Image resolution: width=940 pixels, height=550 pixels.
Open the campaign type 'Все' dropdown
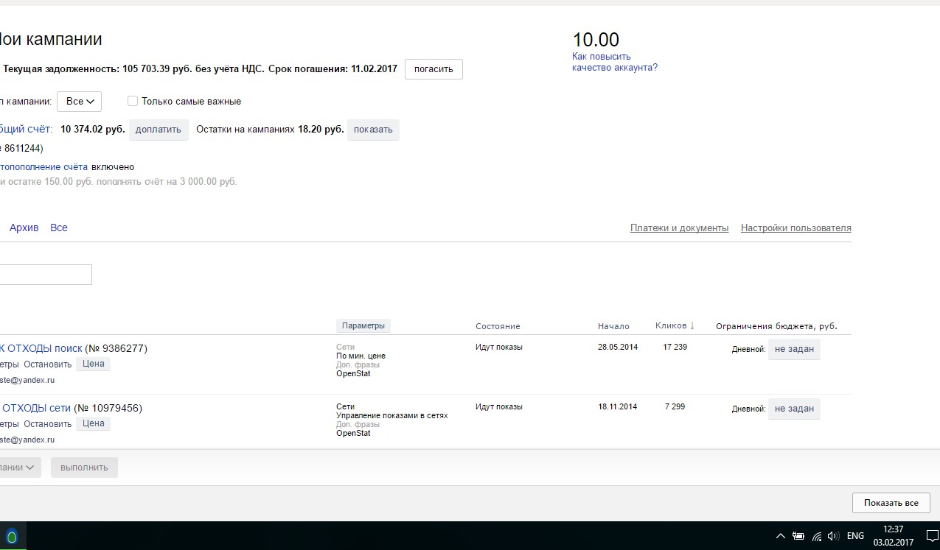click(x=79, y=101)
